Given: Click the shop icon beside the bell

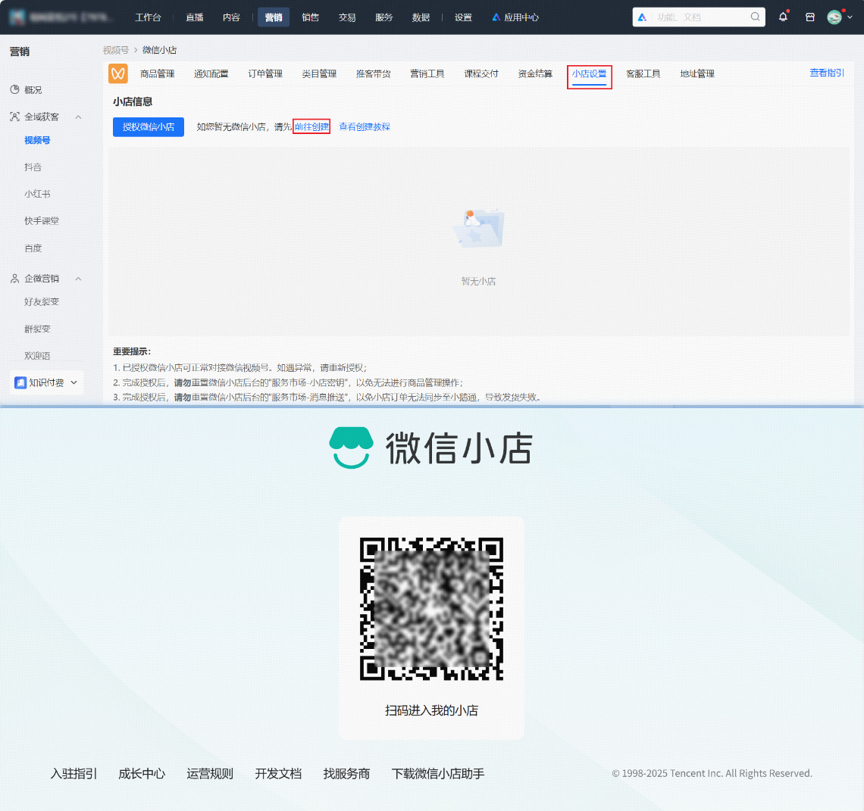Looking at the screenshot, I should [810, 17].
